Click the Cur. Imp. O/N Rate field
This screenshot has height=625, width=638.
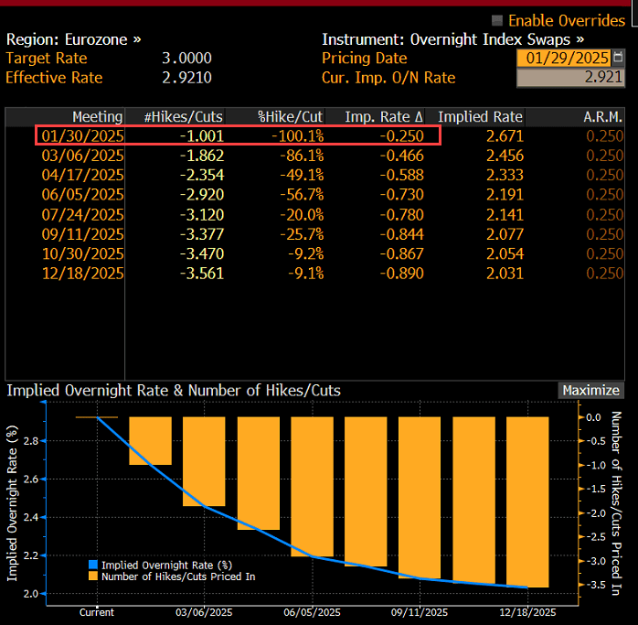(570, 78)
